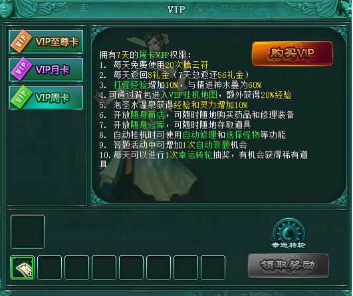This screenshot has height=296, width=353.
Task: Select the third empty inventory slot
Action: click(76, 267)
